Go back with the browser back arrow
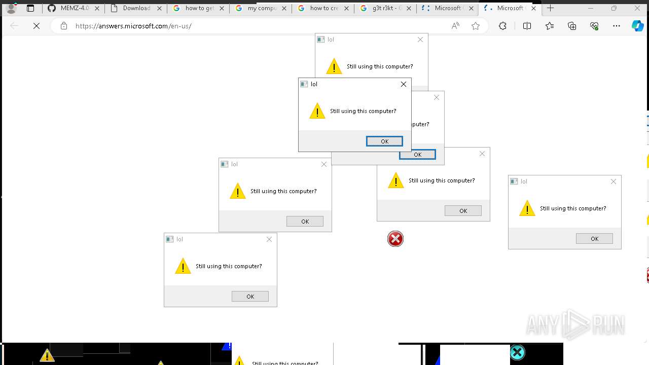 pos(14,26)
